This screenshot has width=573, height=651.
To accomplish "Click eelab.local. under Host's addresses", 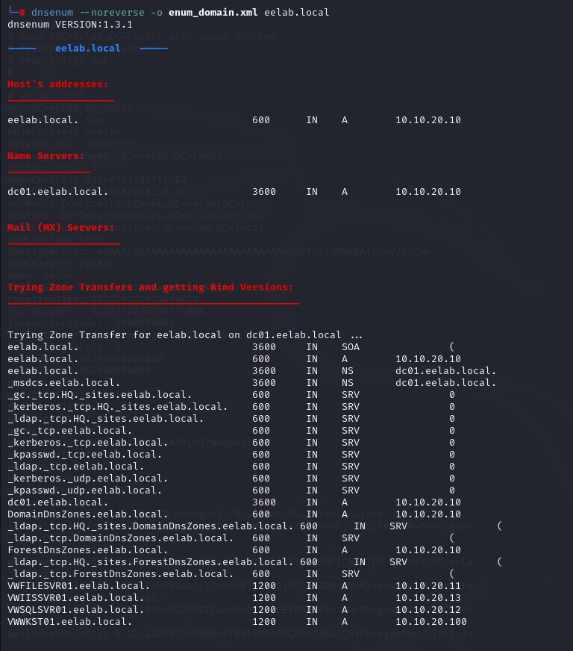I will pos(43,120).
